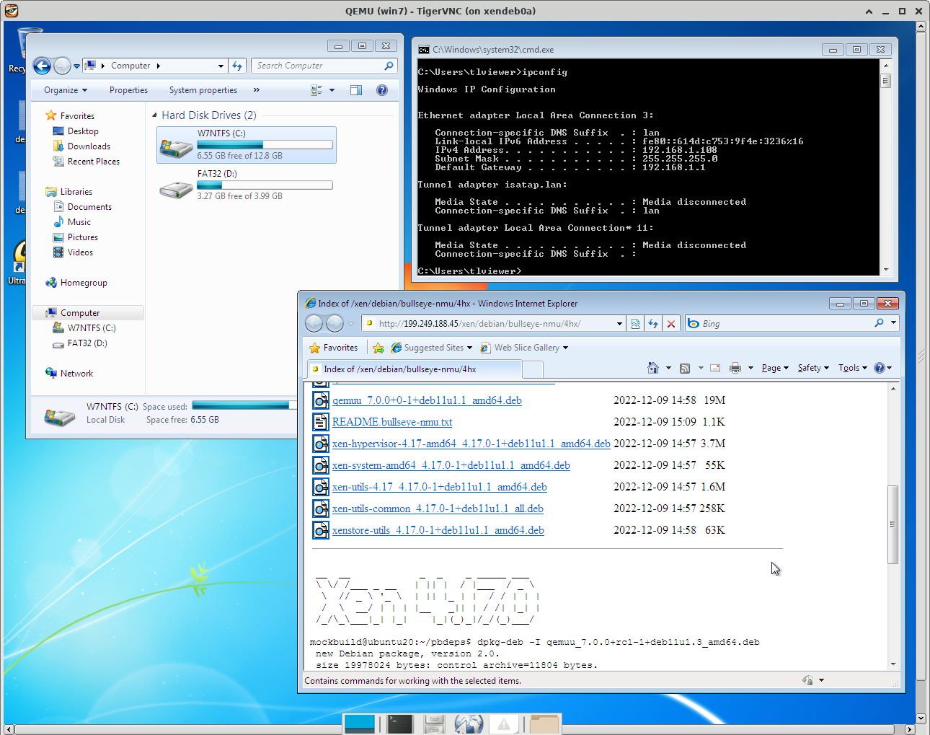This screenshot has width=930, height=735.
Task: Refresh the page in Internet Explorer
Action: (x=653, y=324)
